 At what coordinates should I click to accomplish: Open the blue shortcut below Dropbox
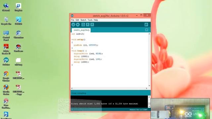pyautogui.click(x=19, y=21)
